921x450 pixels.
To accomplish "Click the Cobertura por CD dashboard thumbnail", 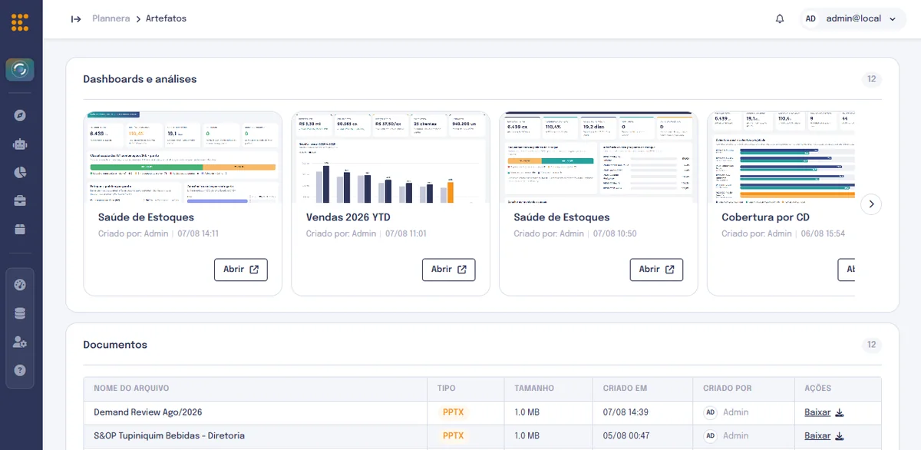I will 781,157.
